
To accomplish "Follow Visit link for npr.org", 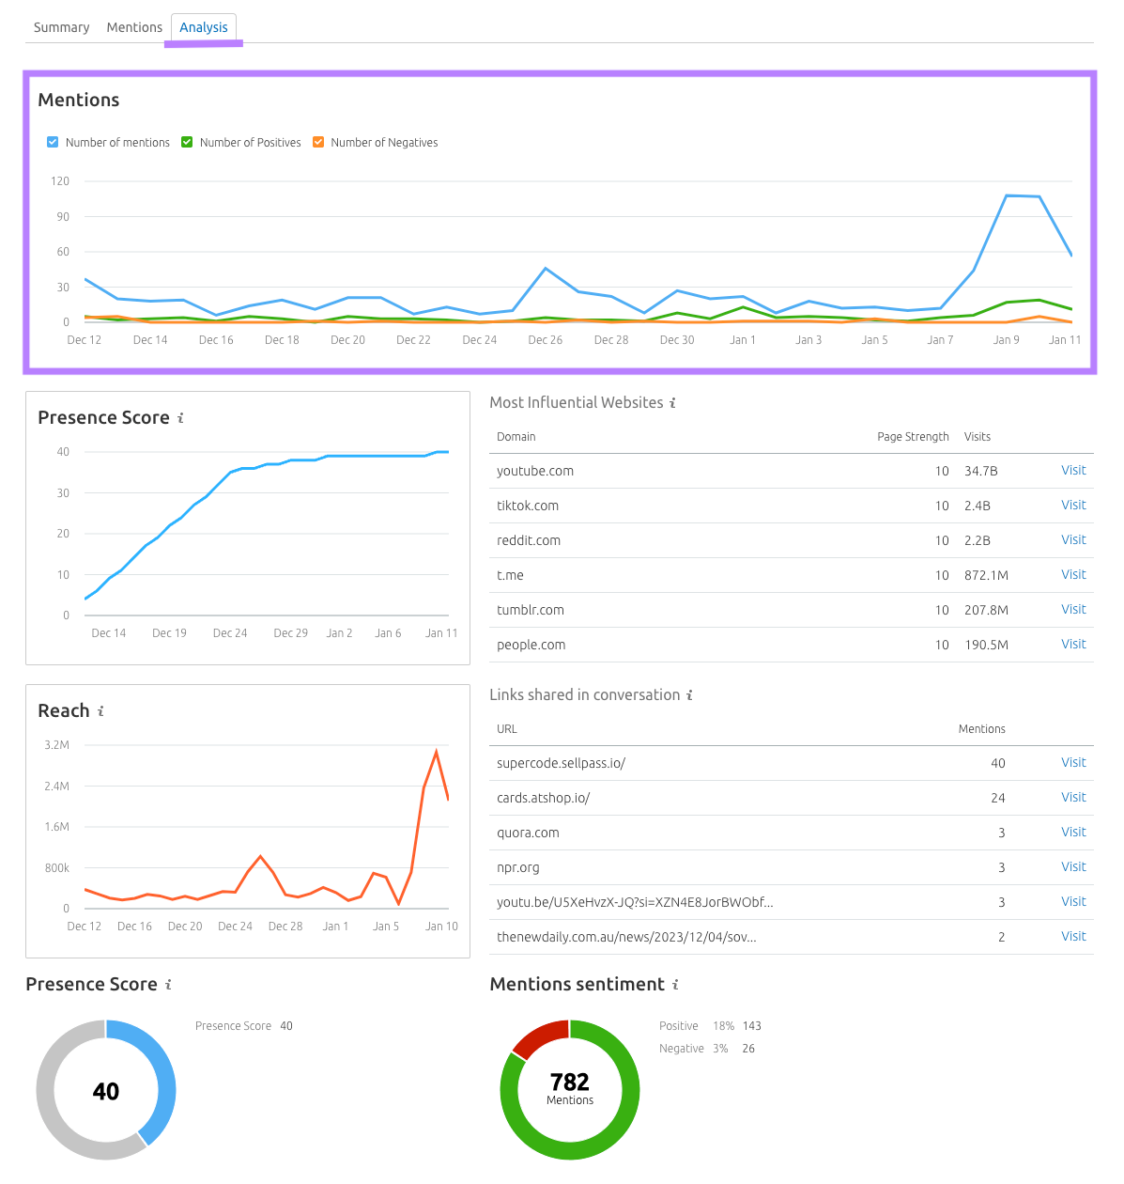I will pos(1073,867).
